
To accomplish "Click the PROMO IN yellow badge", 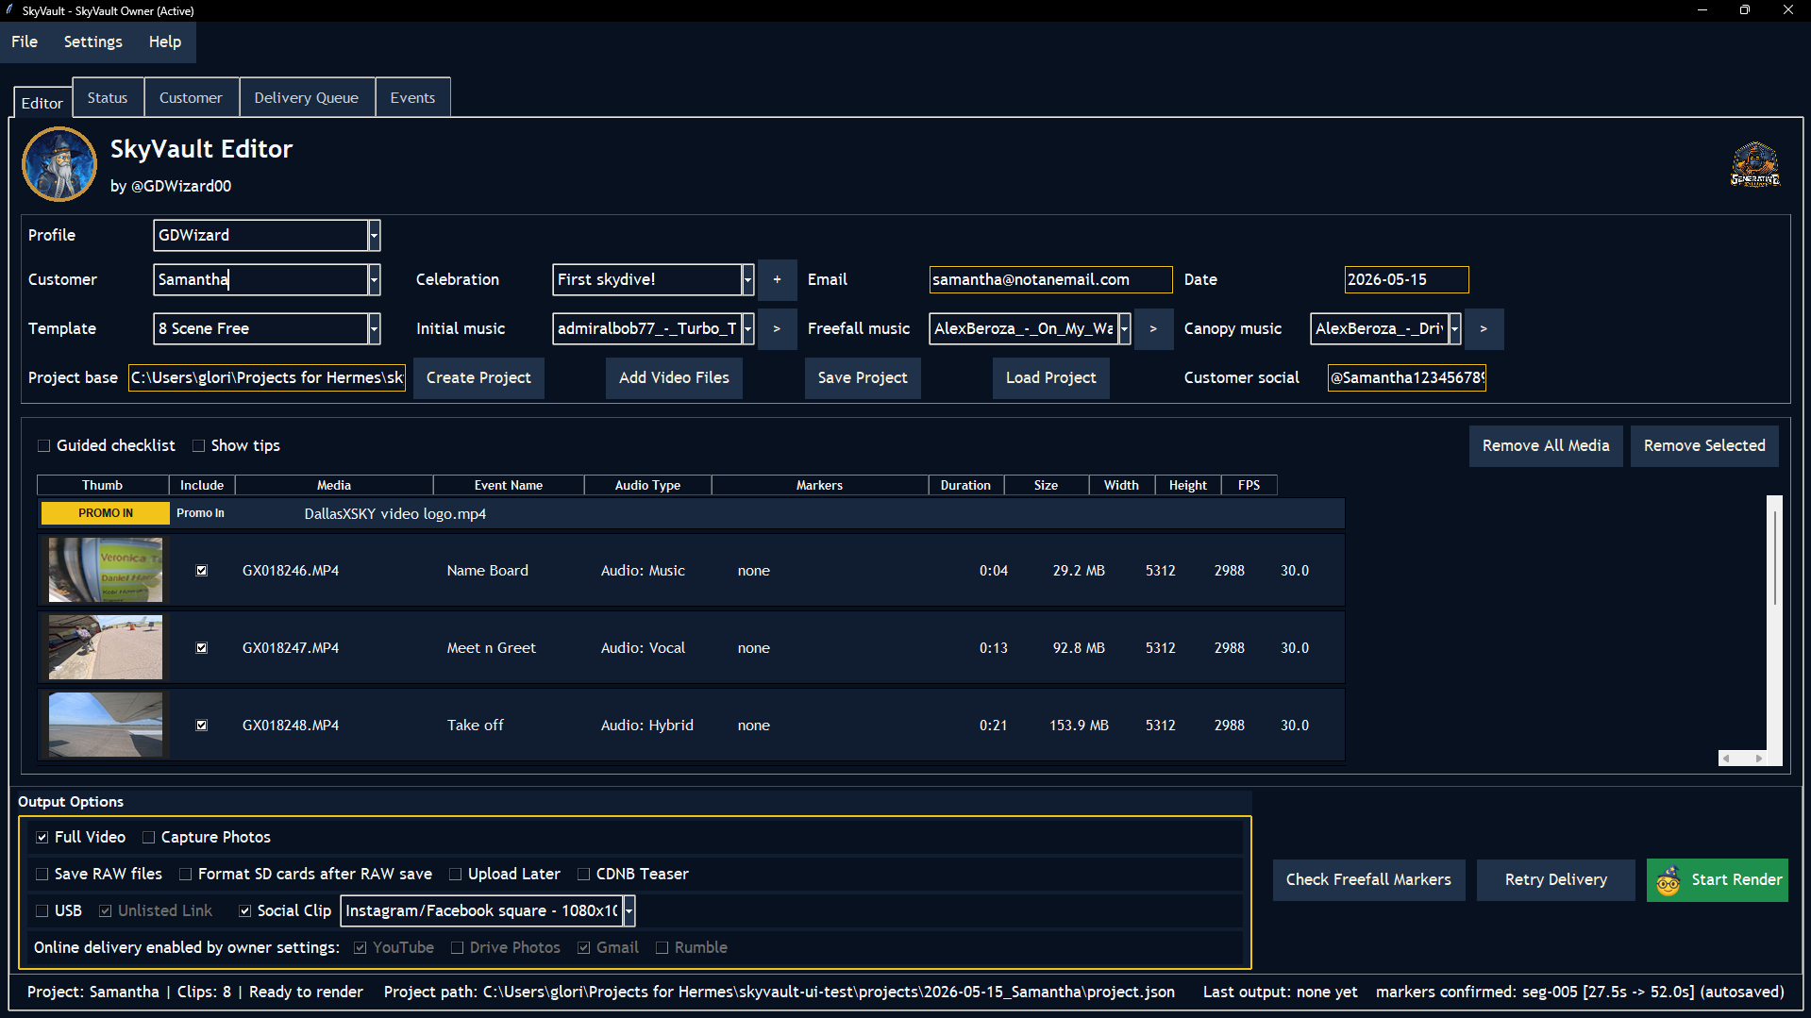I will click(106, 513).
